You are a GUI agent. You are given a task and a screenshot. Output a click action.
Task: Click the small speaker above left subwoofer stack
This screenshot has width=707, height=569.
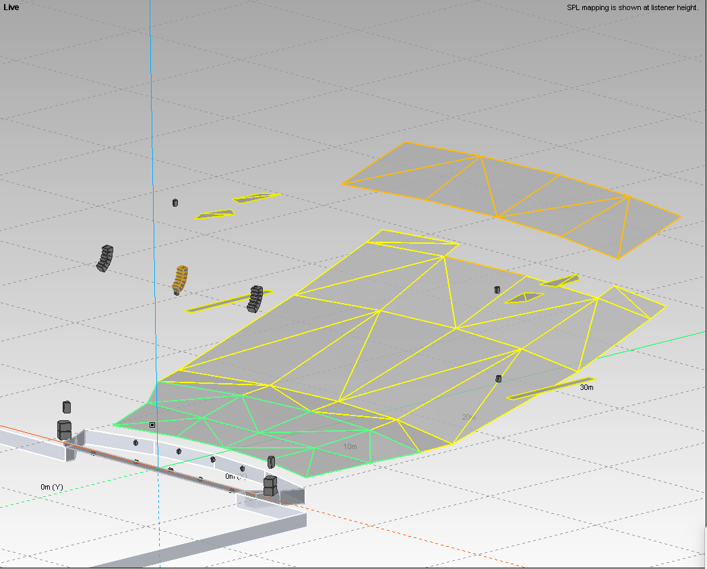[x=66, y=406]
